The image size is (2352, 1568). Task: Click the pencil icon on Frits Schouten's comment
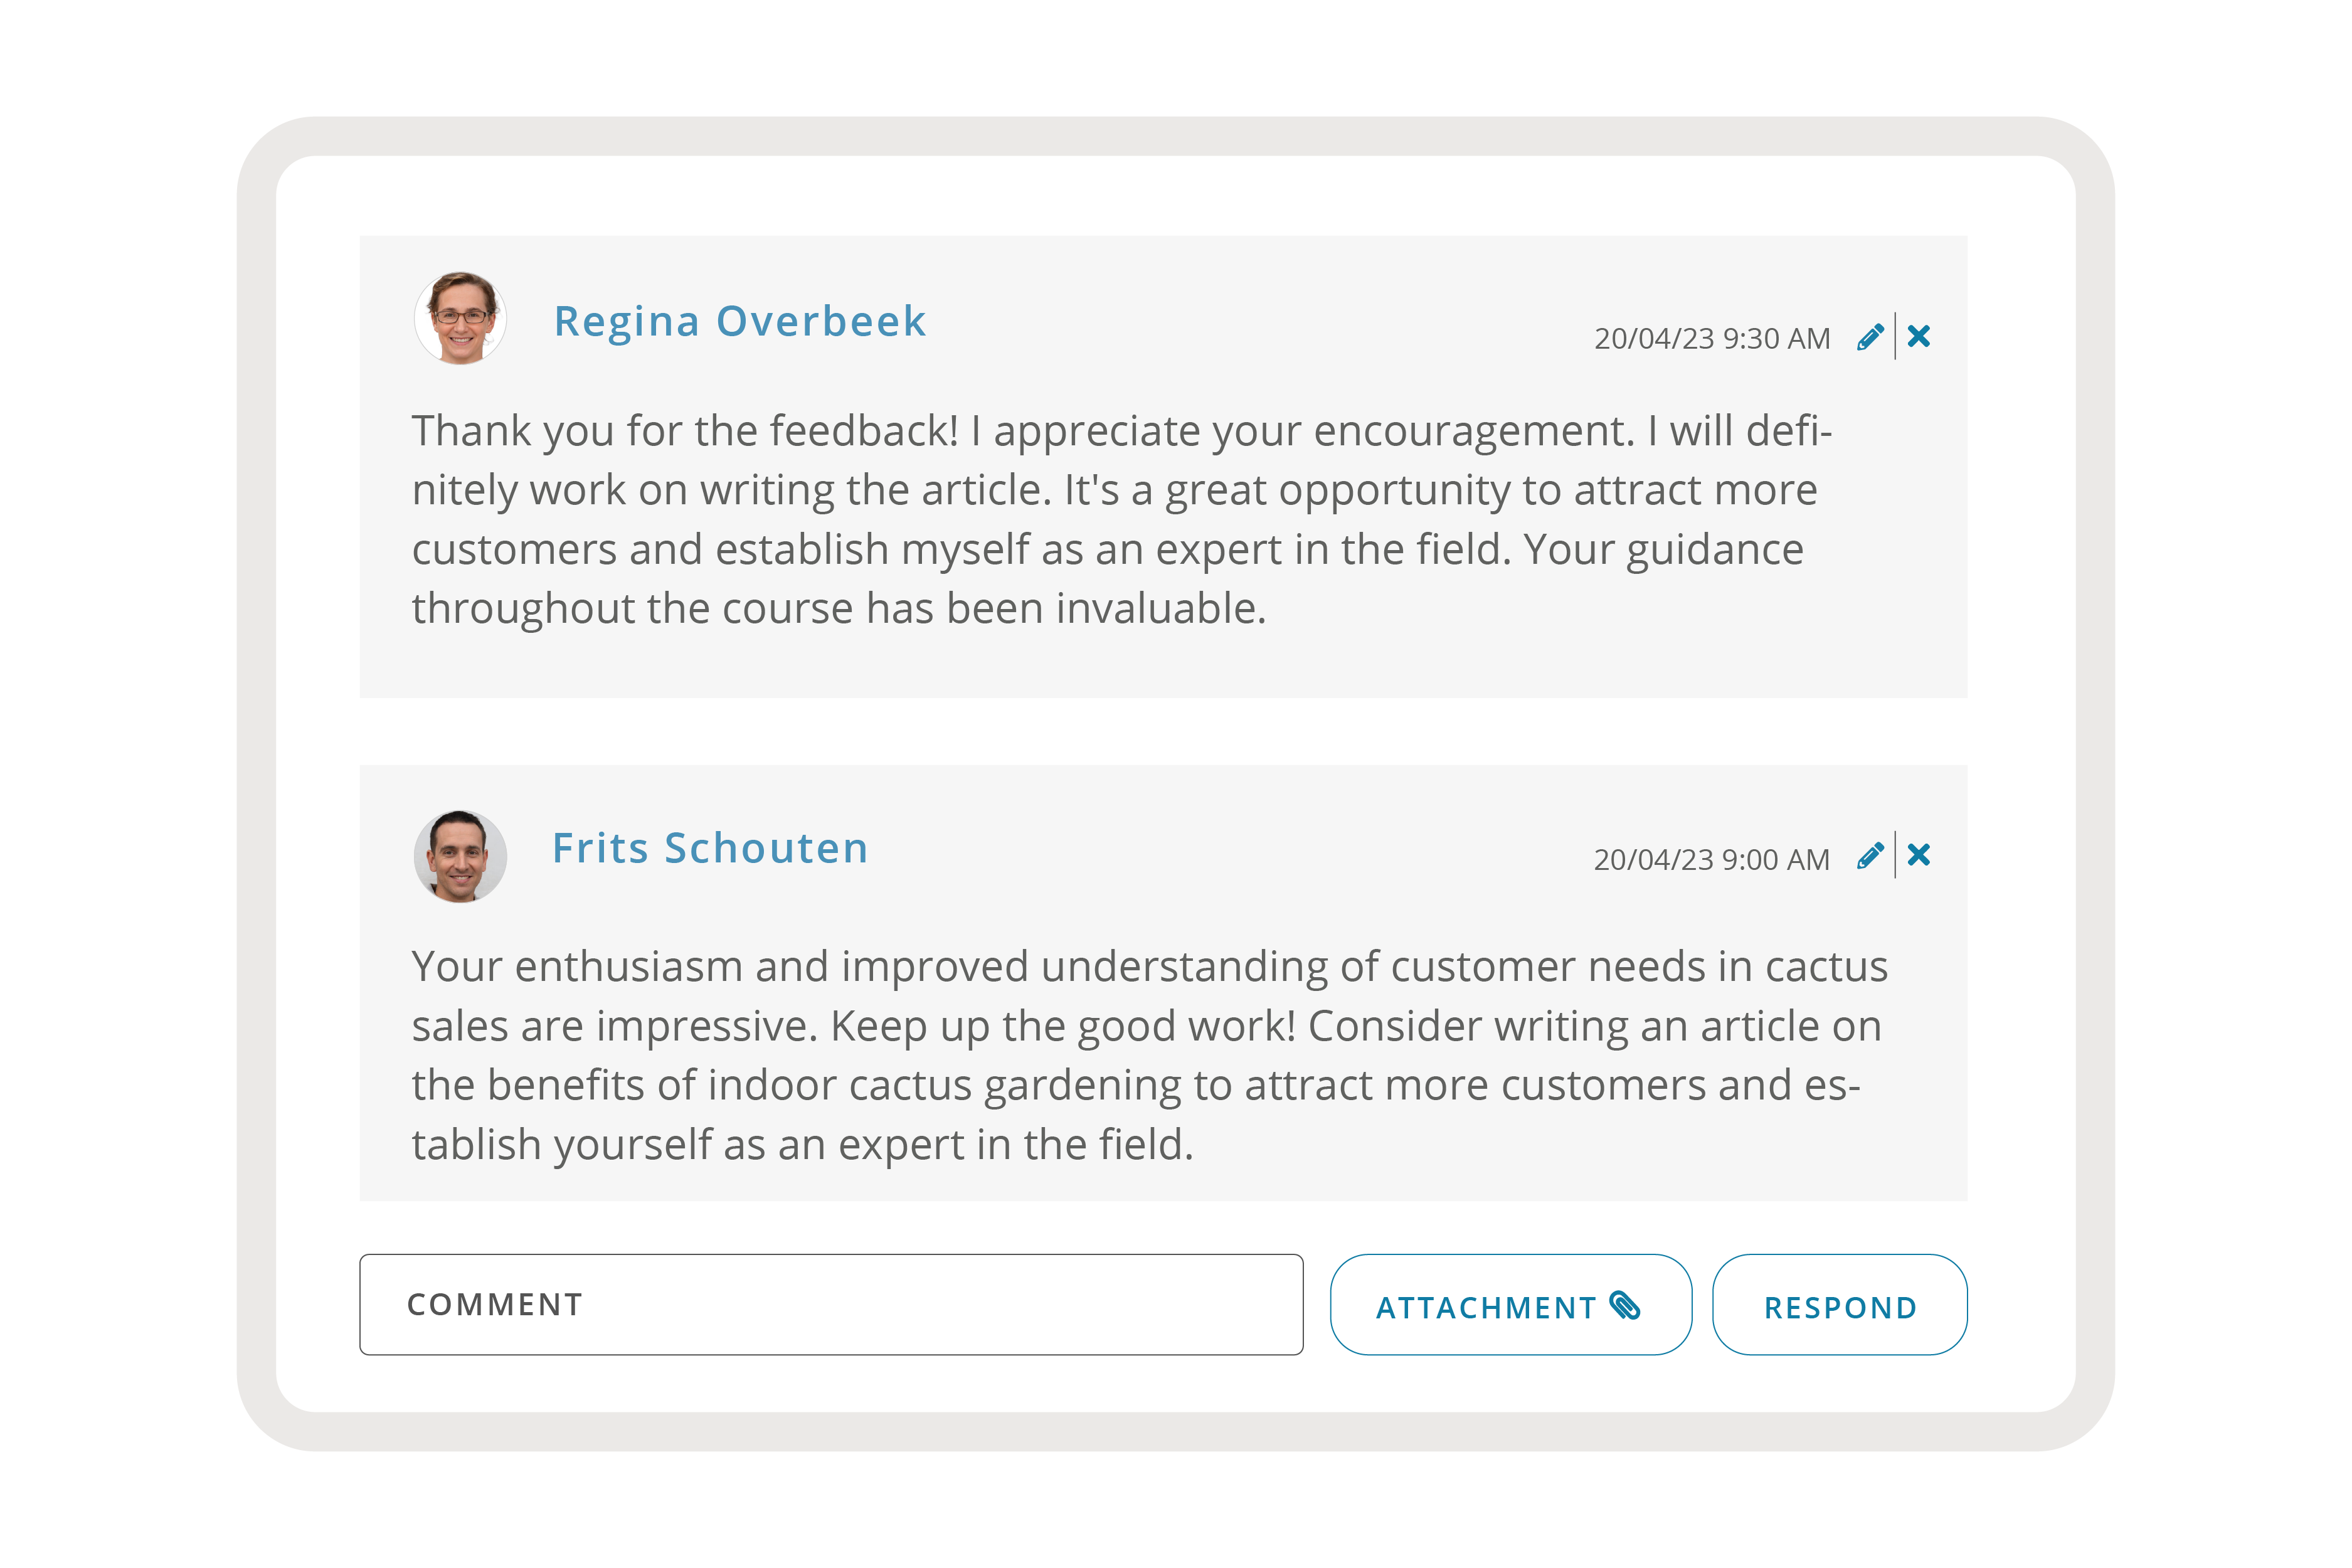tap(1870, 856)
